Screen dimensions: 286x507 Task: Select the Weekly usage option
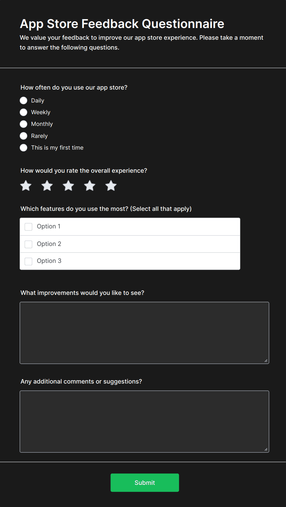click(x=24, y=112)
